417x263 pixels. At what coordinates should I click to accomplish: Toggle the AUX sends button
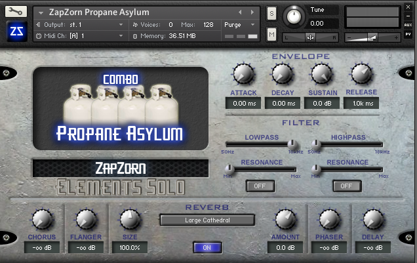408,25
